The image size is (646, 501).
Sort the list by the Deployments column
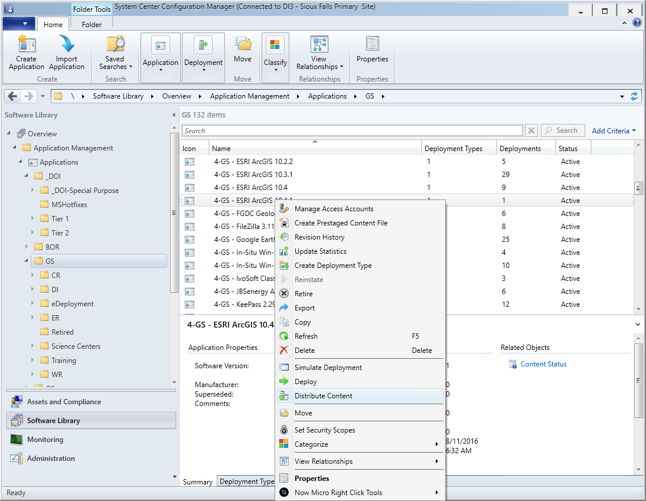tap(526, 149)
